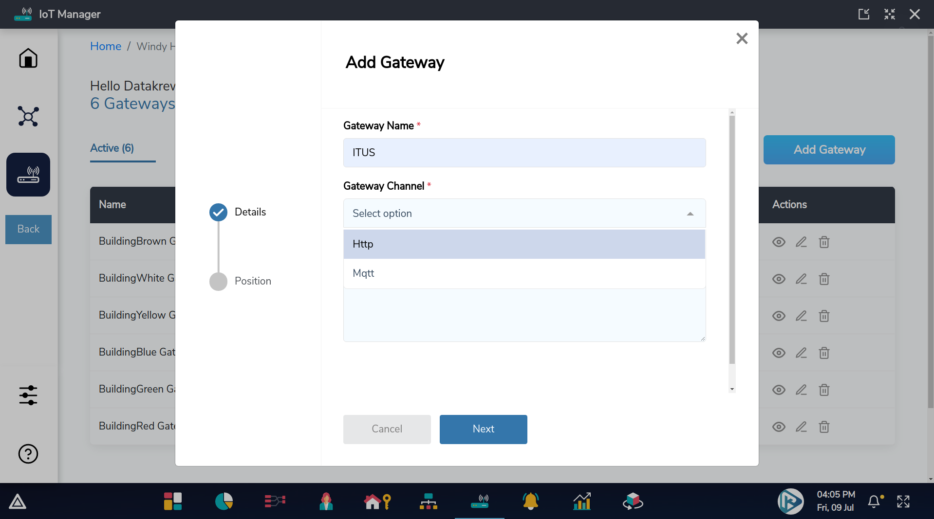Open the settings sliders sidebar icon

(28, 395)
